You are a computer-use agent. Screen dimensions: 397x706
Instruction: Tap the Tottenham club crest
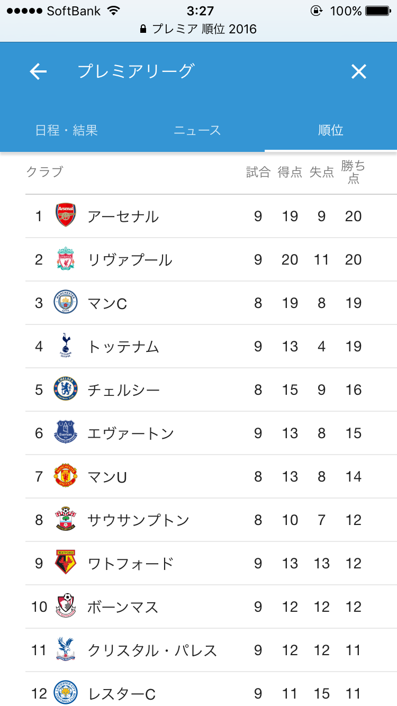tap(66, 346)
